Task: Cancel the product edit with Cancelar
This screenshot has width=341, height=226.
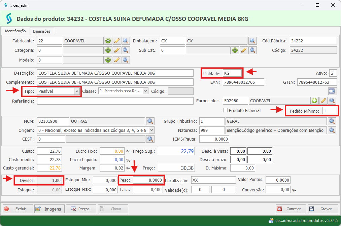Action: coord(291,209)
